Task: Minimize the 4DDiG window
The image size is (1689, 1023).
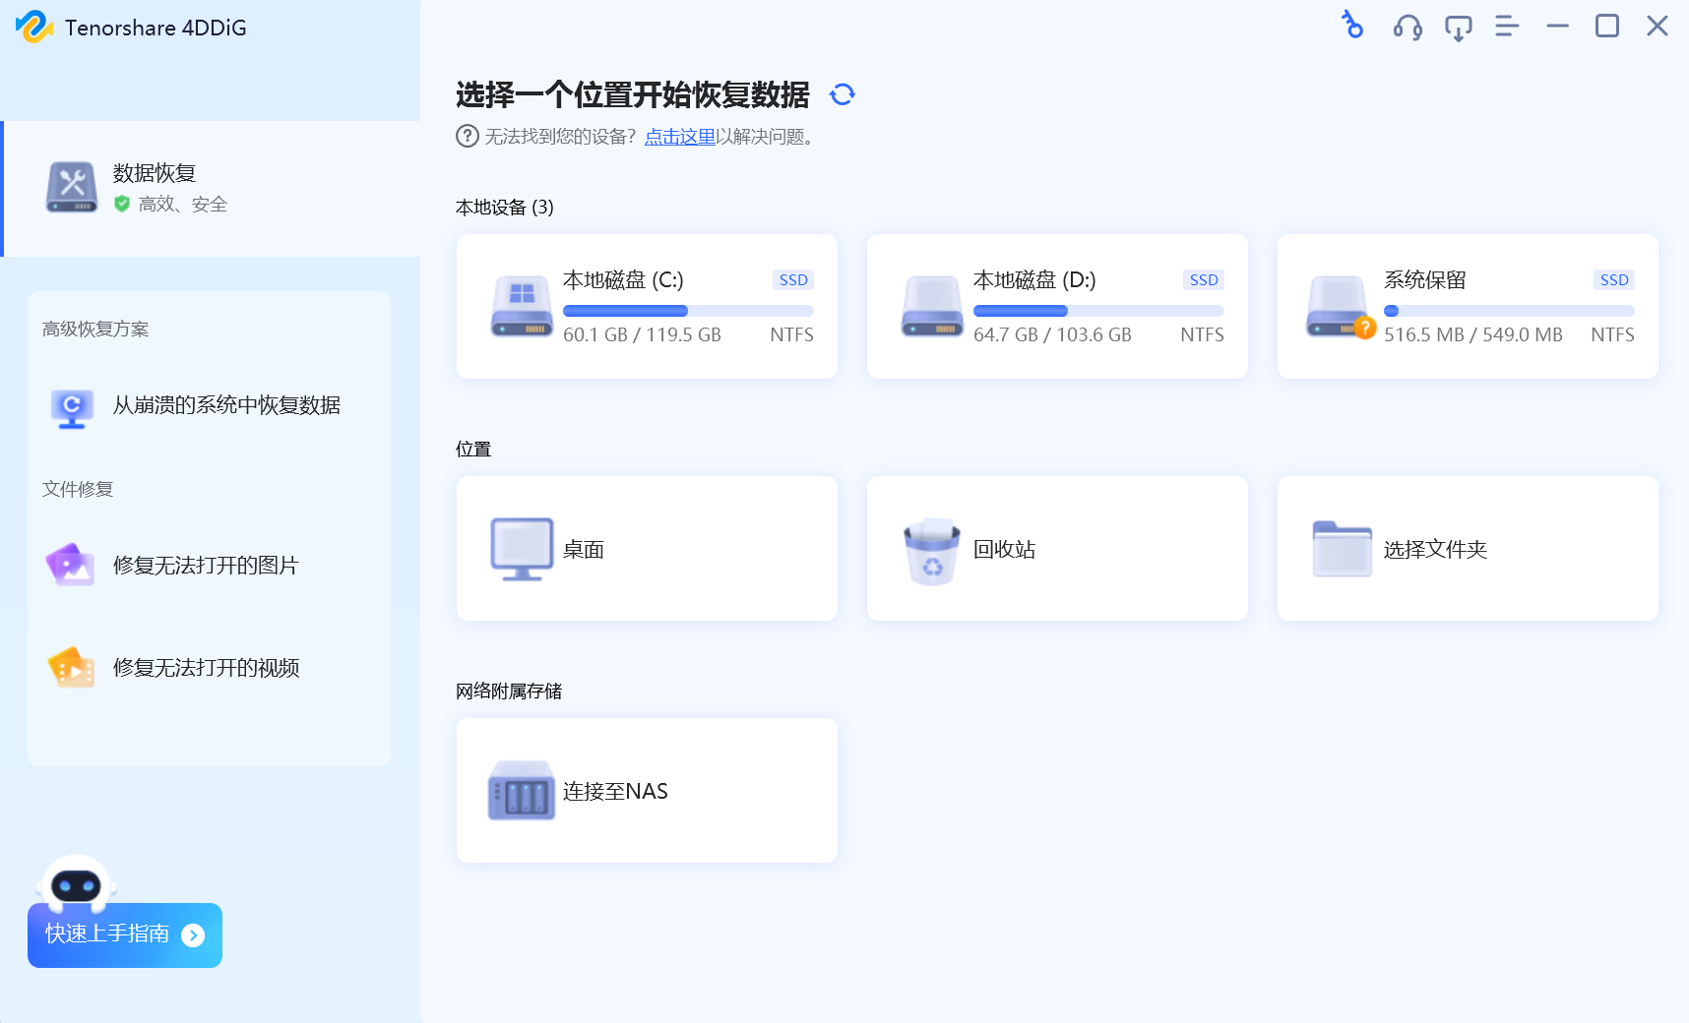Action: tap(1557, 27)
